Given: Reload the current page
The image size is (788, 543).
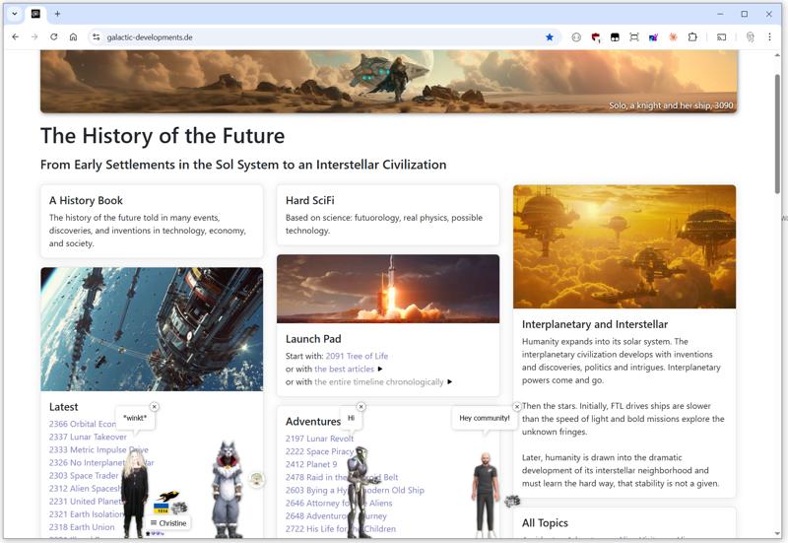Looking at the screenshot, I should click(53, 36).
